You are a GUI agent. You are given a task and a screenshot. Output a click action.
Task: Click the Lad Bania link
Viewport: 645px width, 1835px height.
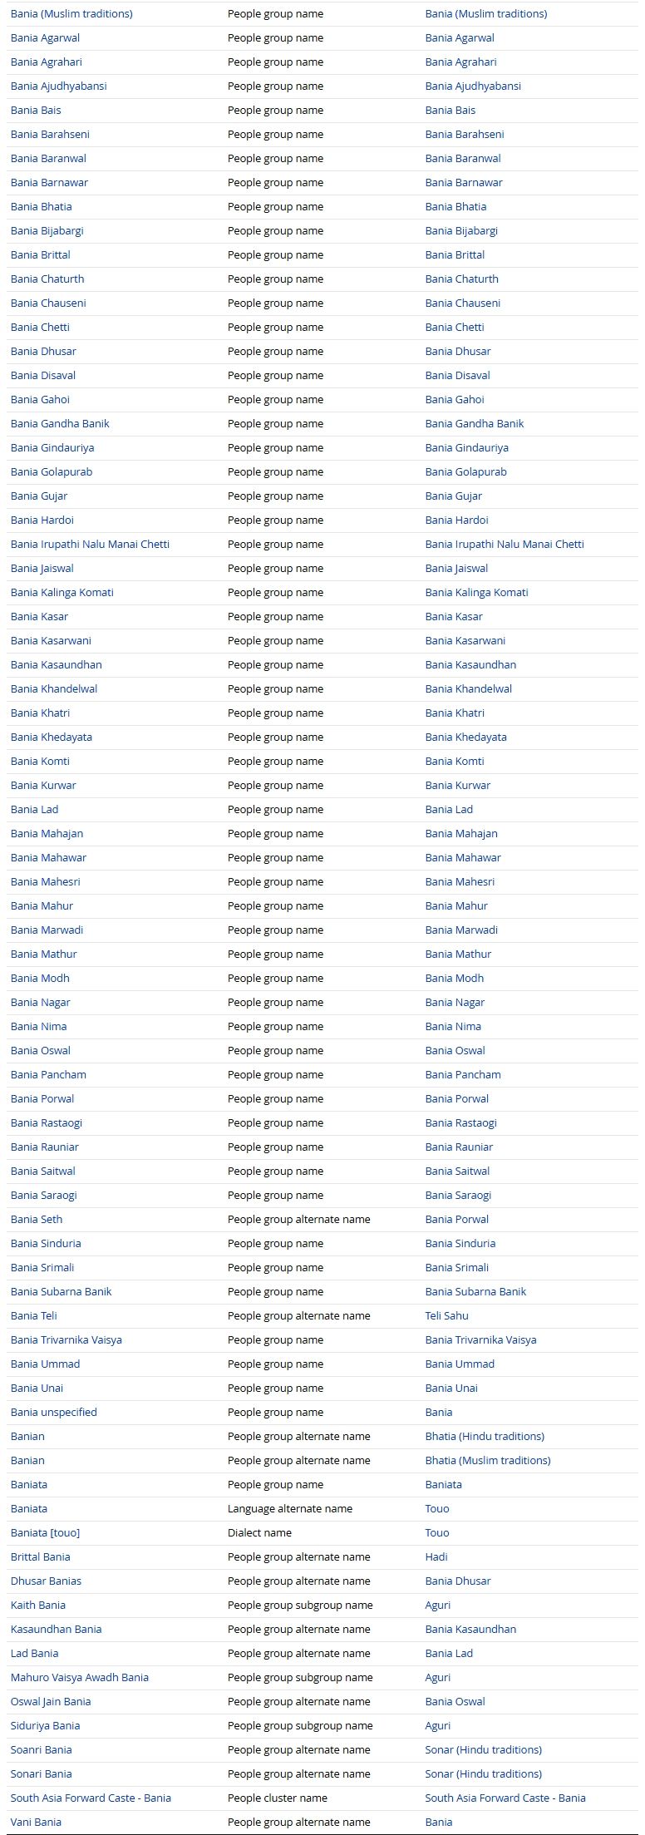coord(34,1653)
